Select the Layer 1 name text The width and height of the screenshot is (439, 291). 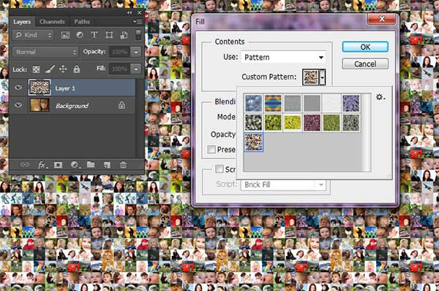click(x=65, y=88)
